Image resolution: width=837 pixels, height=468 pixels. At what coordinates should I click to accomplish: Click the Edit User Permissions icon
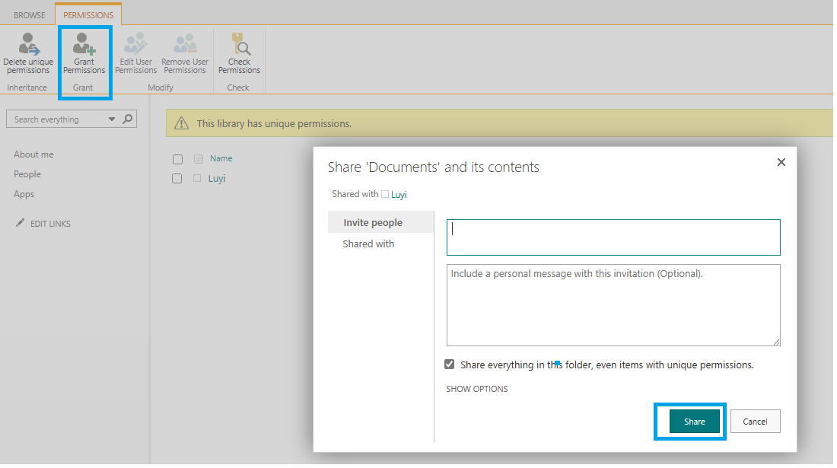point(135,43)
